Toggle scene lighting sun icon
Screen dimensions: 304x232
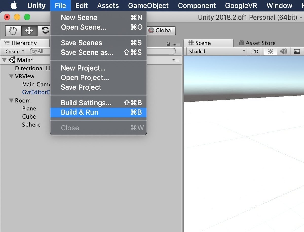(x=271, y=52)
